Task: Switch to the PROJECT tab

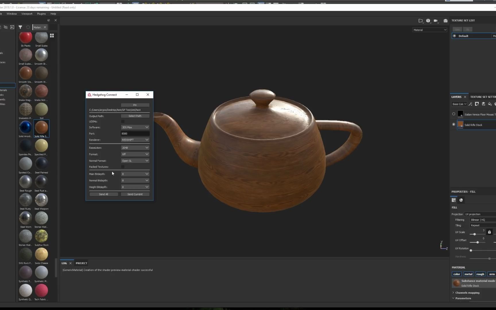Action: (x=82, y=263)
